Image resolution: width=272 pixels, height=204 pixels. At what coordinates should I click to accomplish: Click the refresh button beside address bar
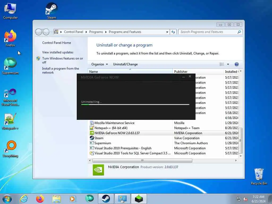(x=173, y=32)
